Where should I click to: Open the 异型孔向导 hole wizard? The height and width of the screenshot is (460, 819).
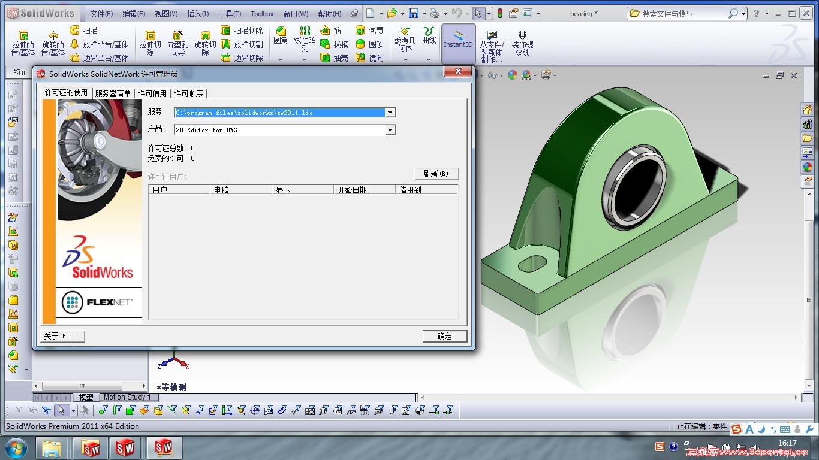click(177, 43)
